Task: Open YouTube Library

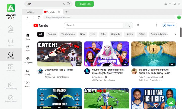Action: [x=28, y=72]
